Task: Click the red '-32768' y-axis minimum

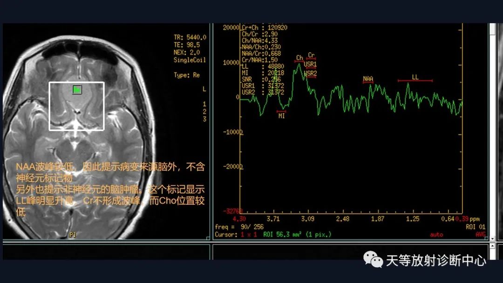Action: click(x=233, y=211)
